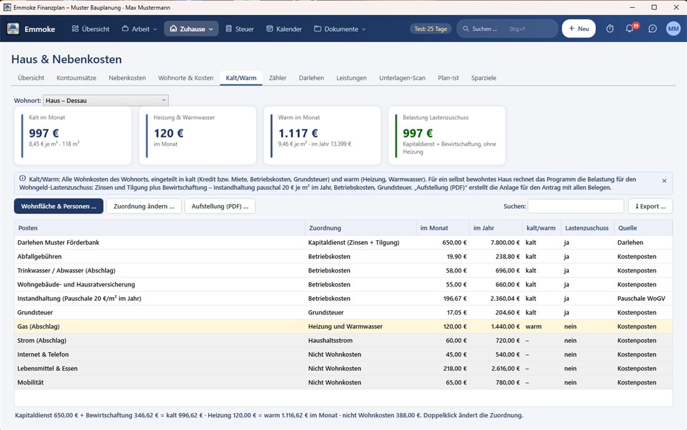The image size is (687, 430).
Task: Click the Test: 25 Tage badge
Action: pyautogui.click(x=431, y=29)
